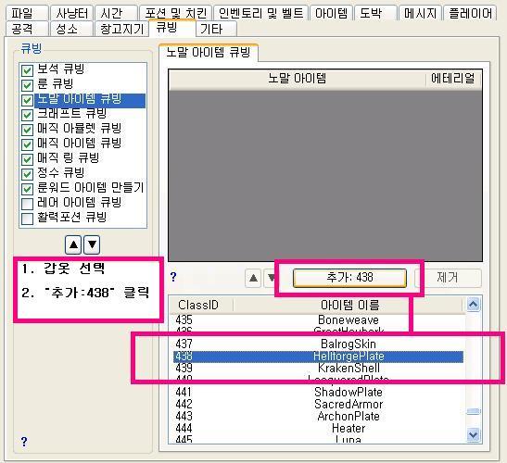
Task: Move selected cubing entry down in the left list
Action: tap(92, 244)
